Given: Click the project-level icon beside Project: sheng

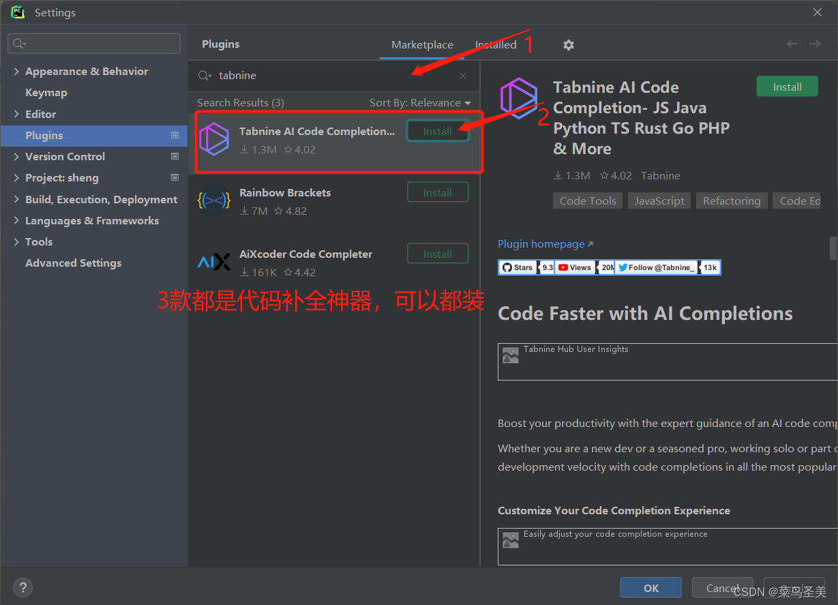Looking at the screenshot, I should [x=175, y=177].
